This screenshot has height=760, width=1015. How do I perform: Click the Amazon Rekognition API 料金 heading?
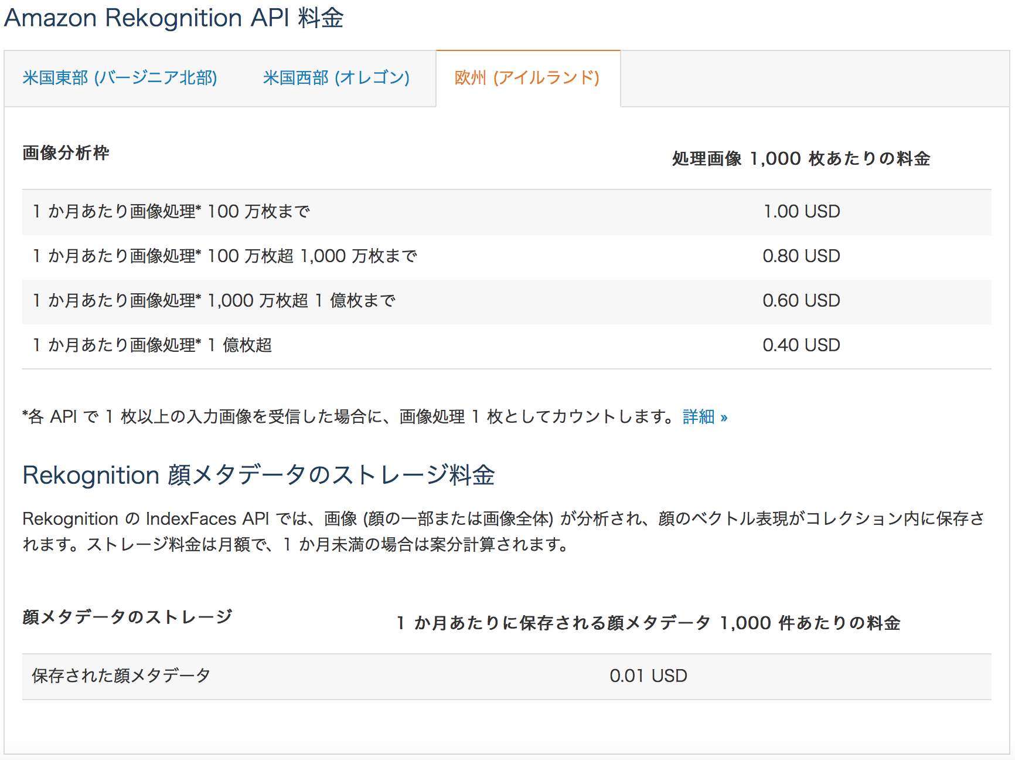174,18
